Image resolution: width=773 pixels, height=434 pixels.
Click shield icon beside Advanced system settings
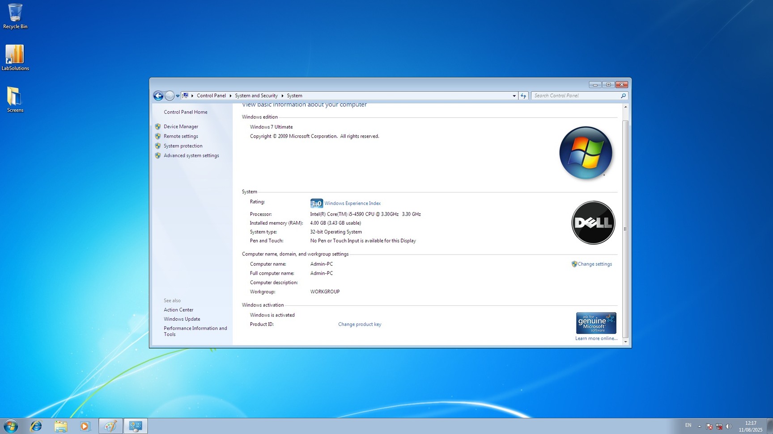pyautogui.click(x=158, y=155)
